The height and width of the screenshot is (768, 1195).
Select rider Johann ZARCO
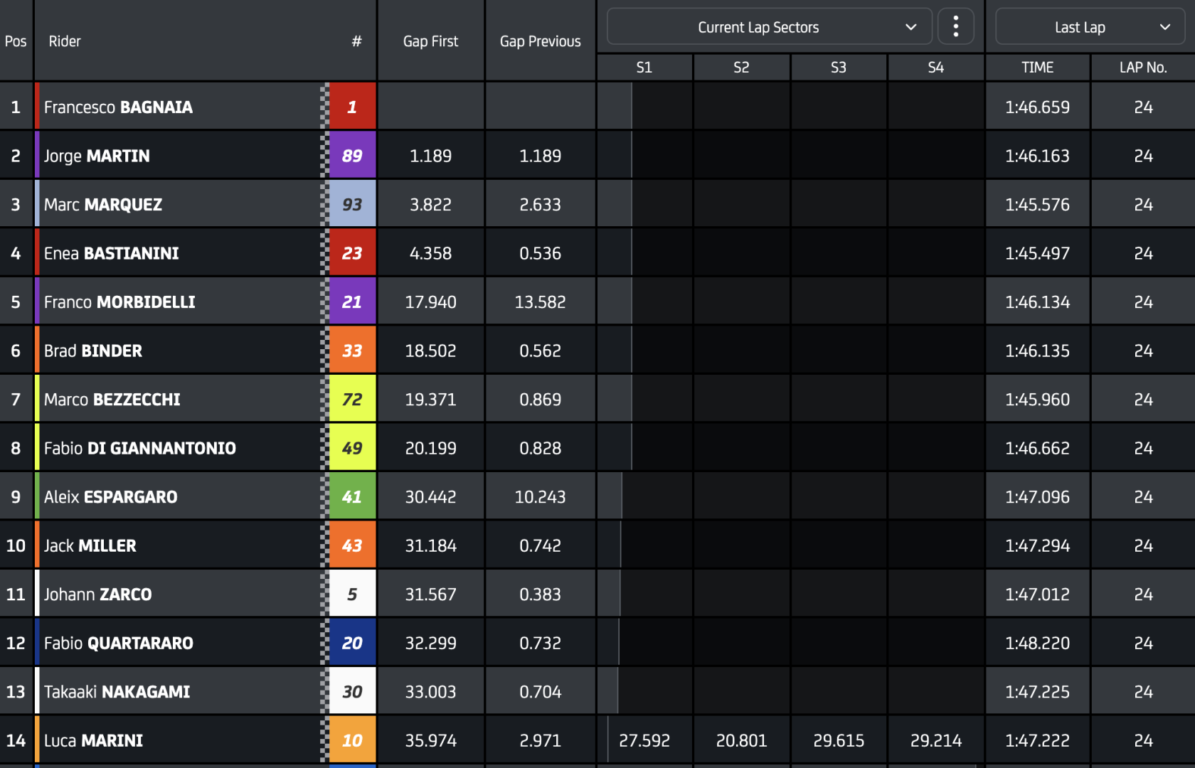(x=98, y=594)
